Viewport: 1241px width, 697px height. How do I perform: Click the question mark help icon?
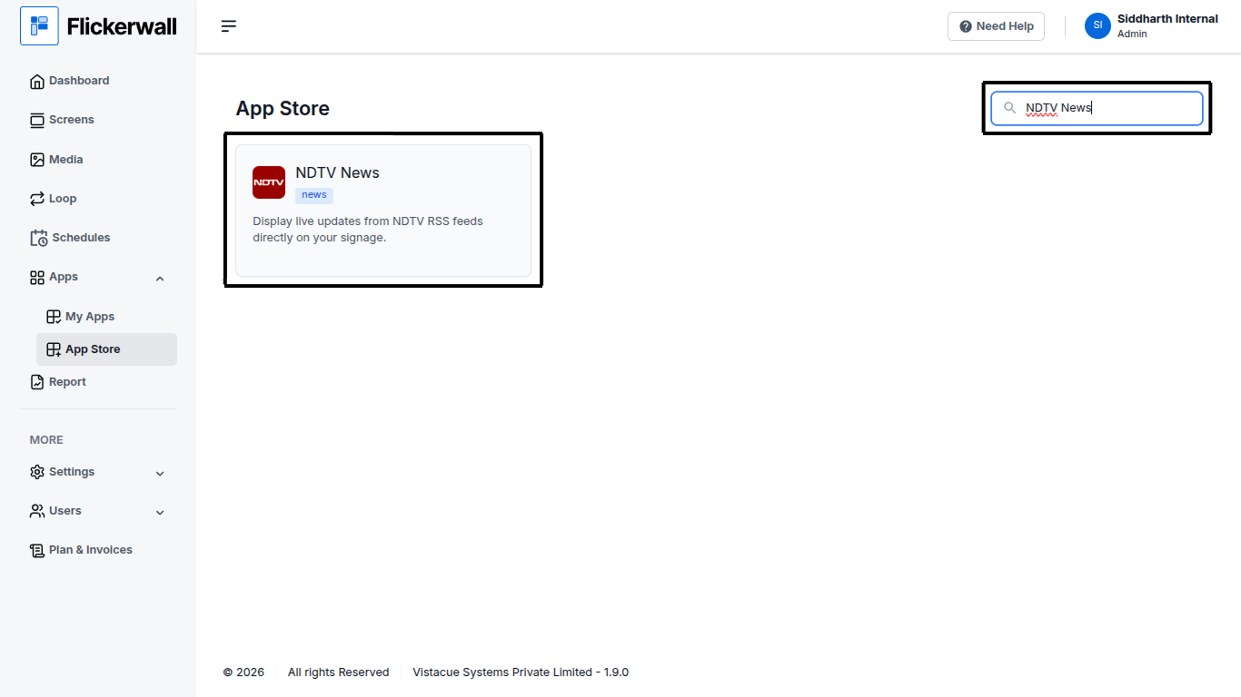[966, 26]
